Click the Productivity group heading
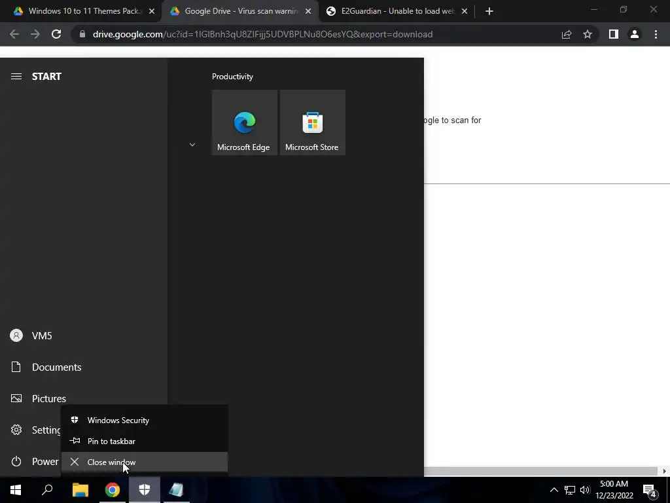The width and height of the screenshot is (670, 503). tap(232, 77)
